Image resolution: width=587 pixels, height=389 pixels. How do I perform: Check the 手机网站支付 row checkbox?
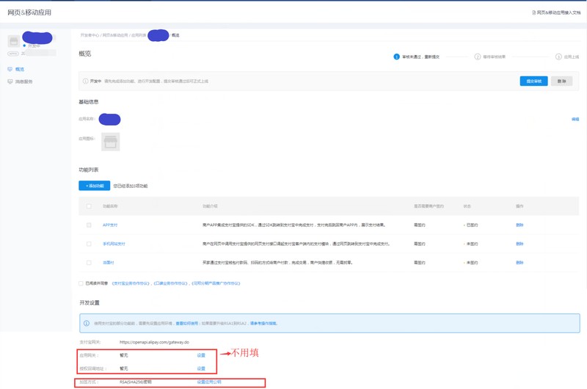(x=89, y=244)
